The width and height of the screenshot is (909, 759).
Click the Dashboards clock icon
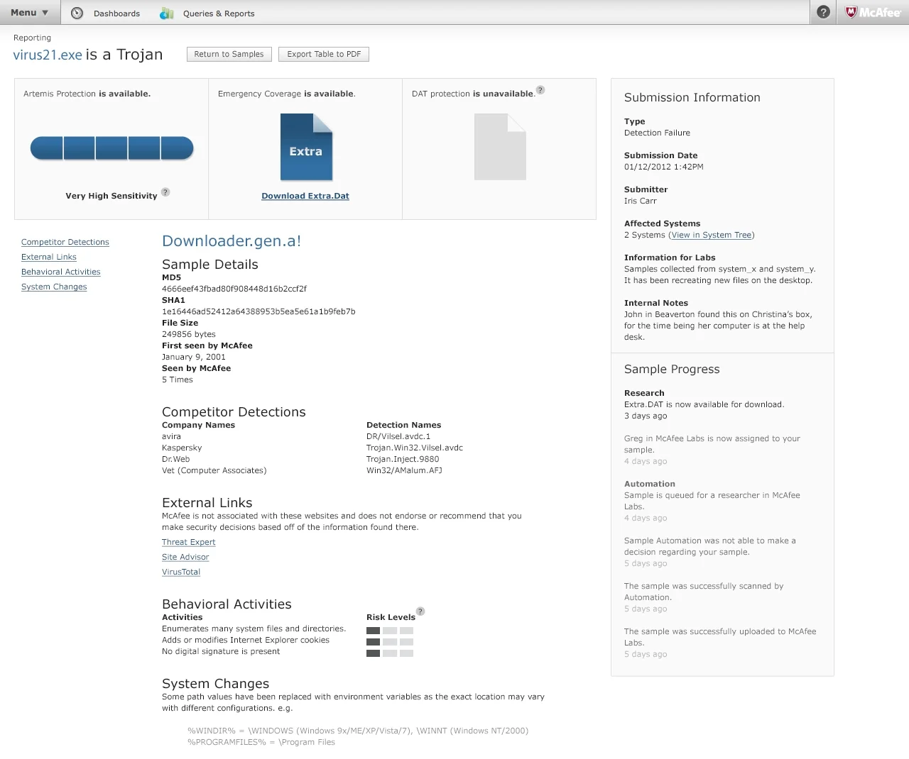coord(77,13)
